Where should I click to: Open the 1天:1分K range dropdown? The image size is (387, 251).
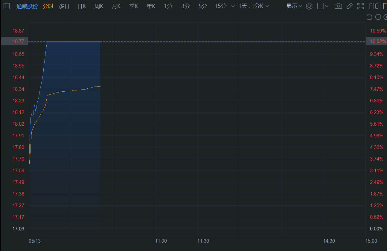(254, 6)
